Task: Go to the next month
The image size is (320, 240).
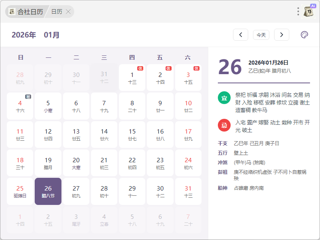Action: (282, 35)
